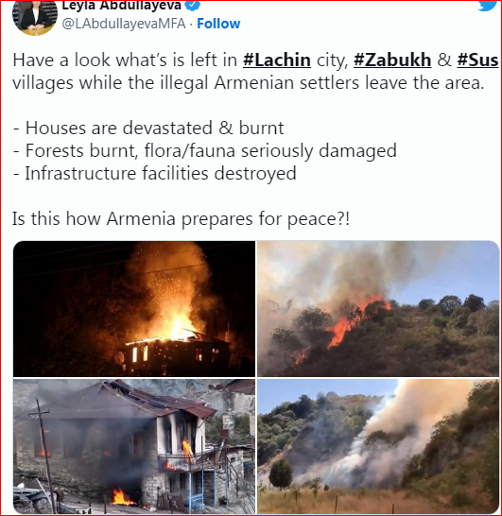Viewport: 502px width, 516px height.
Task: Click the word 'city,' after #Lachin
Action: click(x=332, y=60)
